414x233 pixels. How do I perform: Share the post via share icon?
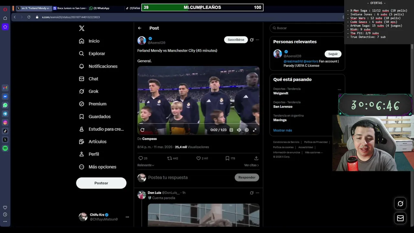pos(256,158)
